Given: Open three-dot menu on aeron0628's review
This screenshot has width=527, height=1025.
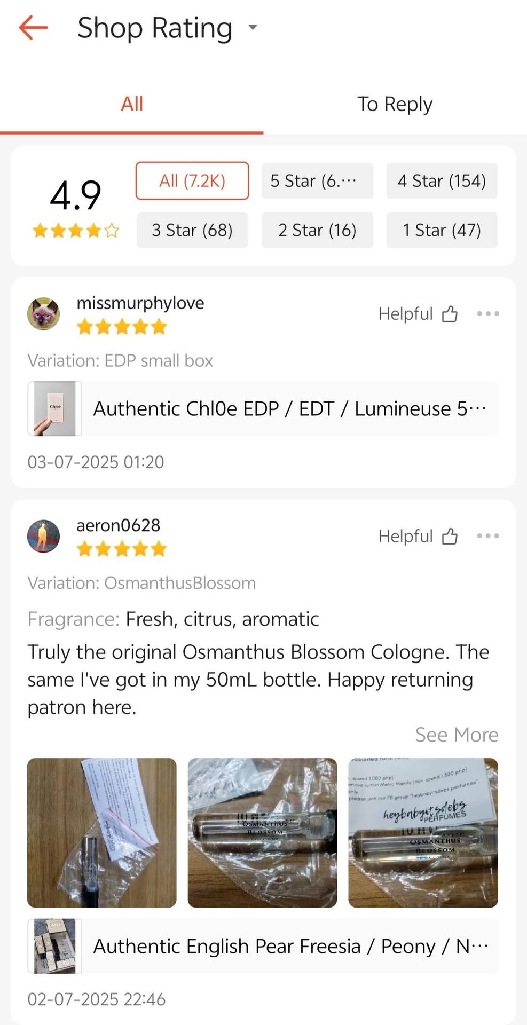Looking at the screenshot, I should [x=488, y=536].
